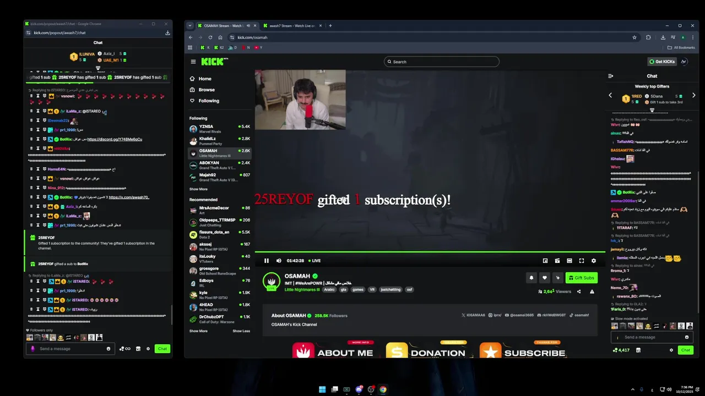
Task: Open emote picker in main chat input
Action: click(x=687, y=337)
